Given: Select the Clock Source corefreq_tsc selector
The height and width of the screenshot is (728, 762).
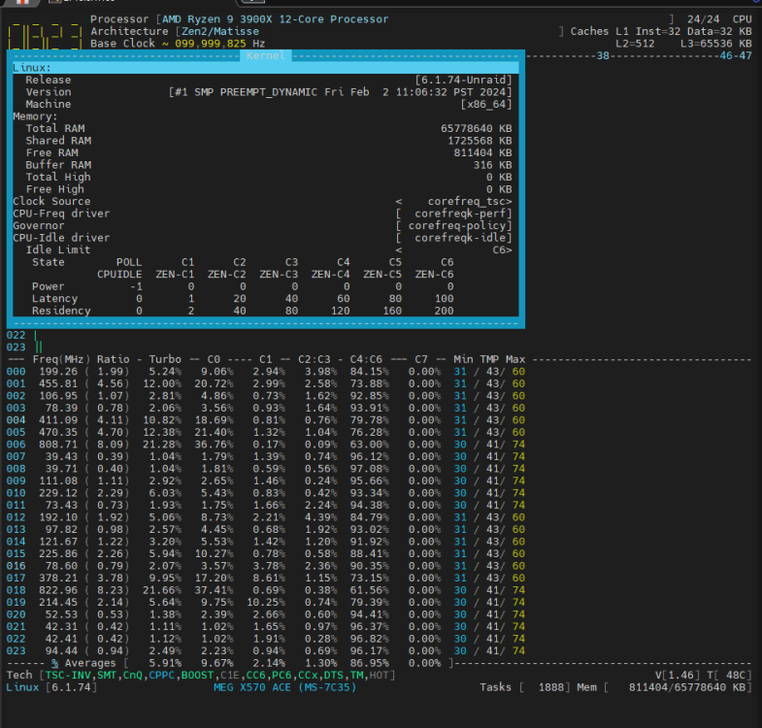Looking at the screenshot, I should pos(453,201).
